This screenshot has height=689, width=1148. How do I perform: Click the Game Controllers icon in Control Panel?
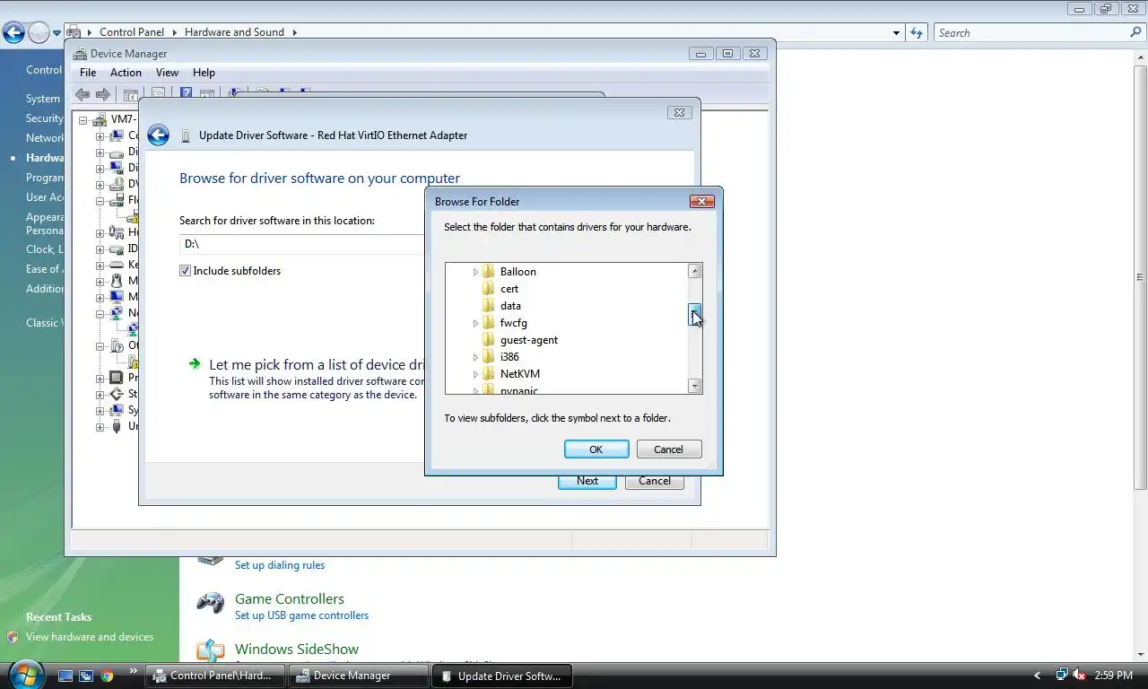click(211, 603)
